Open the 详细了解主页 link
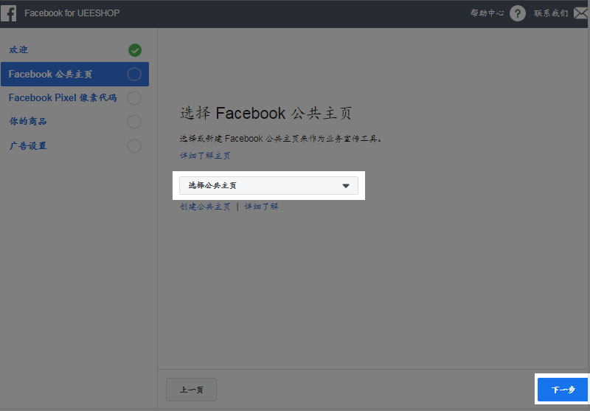 205,156
